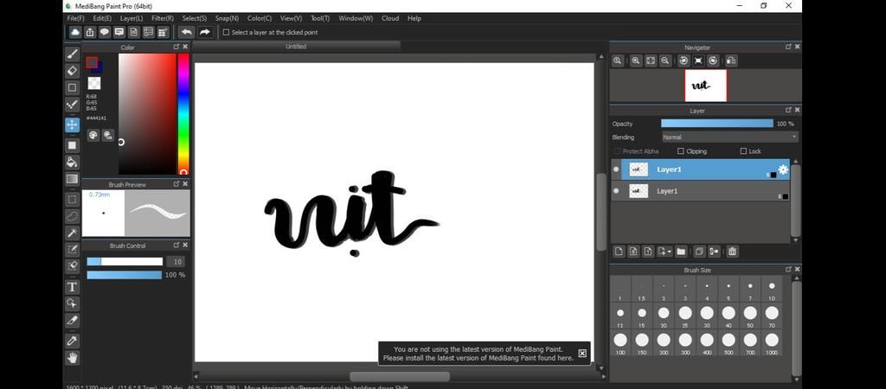The width and height of the screenshot is (886, 389).
Task: Open the Layer menu
Action: click(x=132, y=18)
